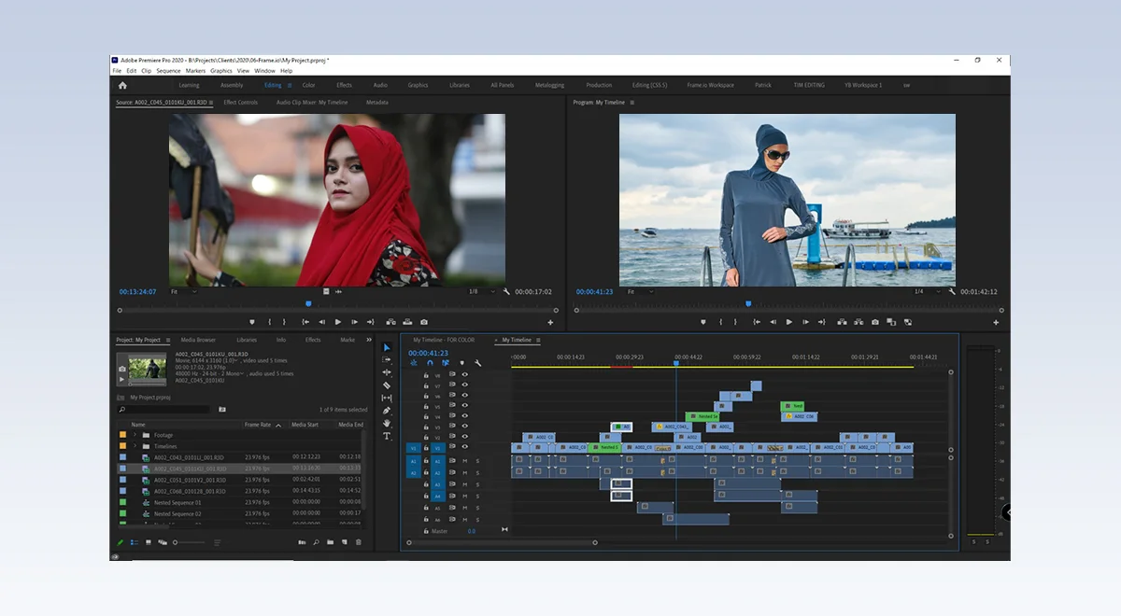This screenshot has height=616, width=1121.
Task: Select the Track Select Forward tool
Action: pyautogui.click(x=387, y=359)
